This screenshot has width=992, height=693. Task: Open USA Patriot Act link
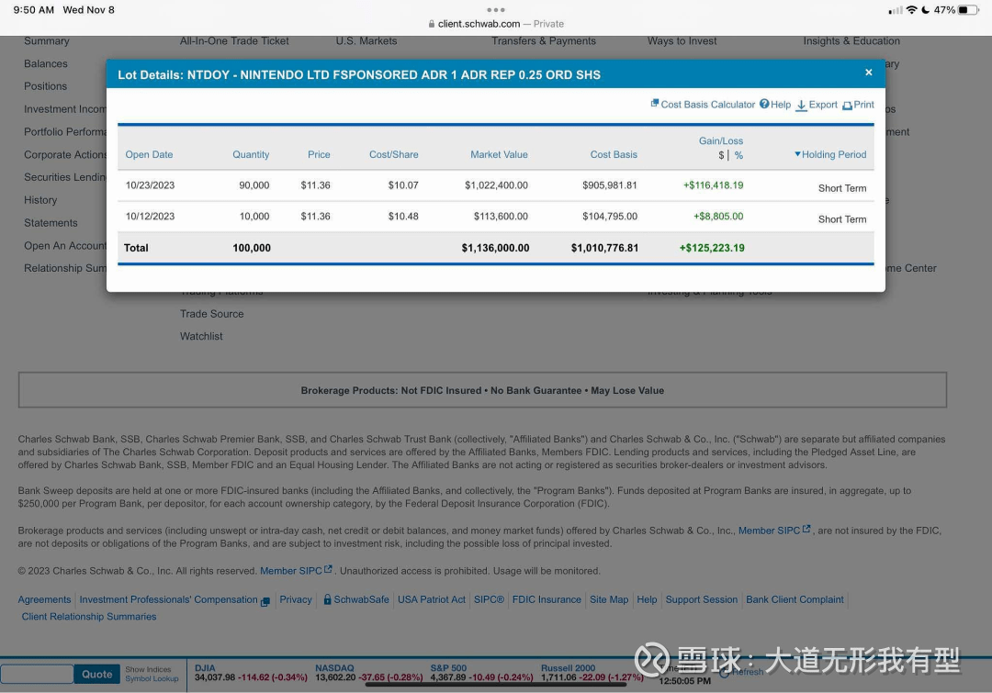point(432,599)
